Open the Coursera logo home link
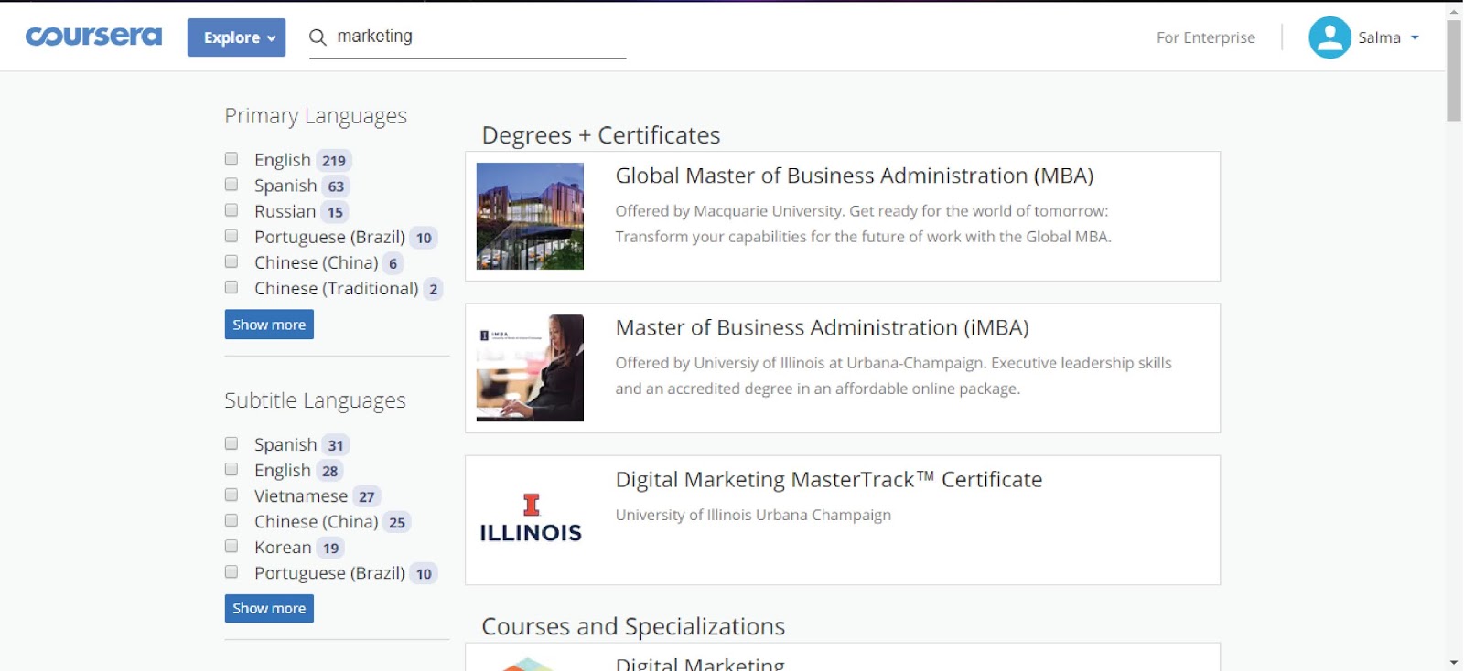The height and width of the screenshot is (671, 1464). point(93,37)
